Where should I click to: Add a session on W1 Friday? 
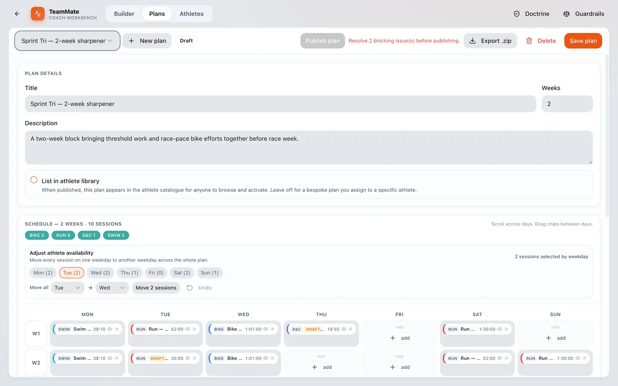400,338
